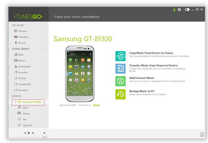Click the Copy Music from Device to iTunes icon
Image resolution: width=208 pixels, height=143 pixels.
[120, 56]
